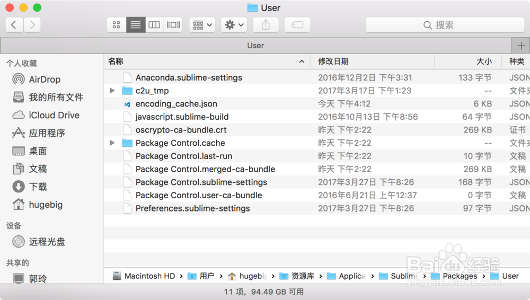Screen dimensions: 530x300
Task: Go to the Downloads (下载) sidebar folder
Action: click(38, 187)
